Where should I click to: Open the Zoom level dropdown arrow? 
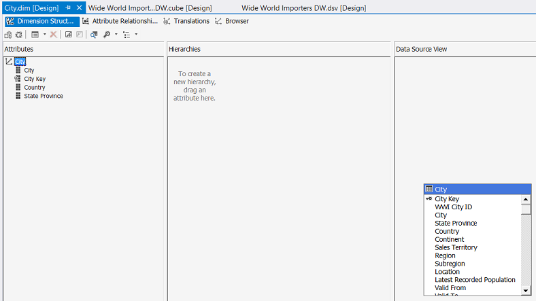pos(116,35)
